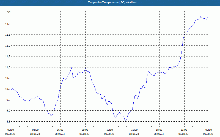
Task: Select the 08.08.23 date below 09:00
Action: (x=84, y=134)
